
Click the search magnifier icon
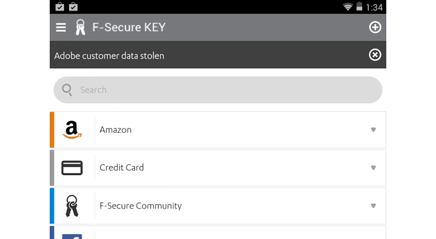click(x=67, y=90)
